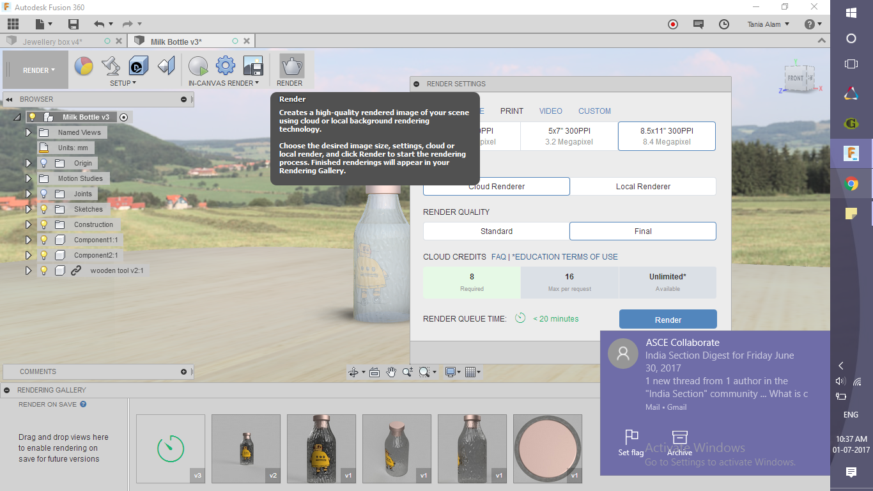Click the Sticky Notes taskbar icon
This screenshot has height=491, width=873.
[851, 214]
